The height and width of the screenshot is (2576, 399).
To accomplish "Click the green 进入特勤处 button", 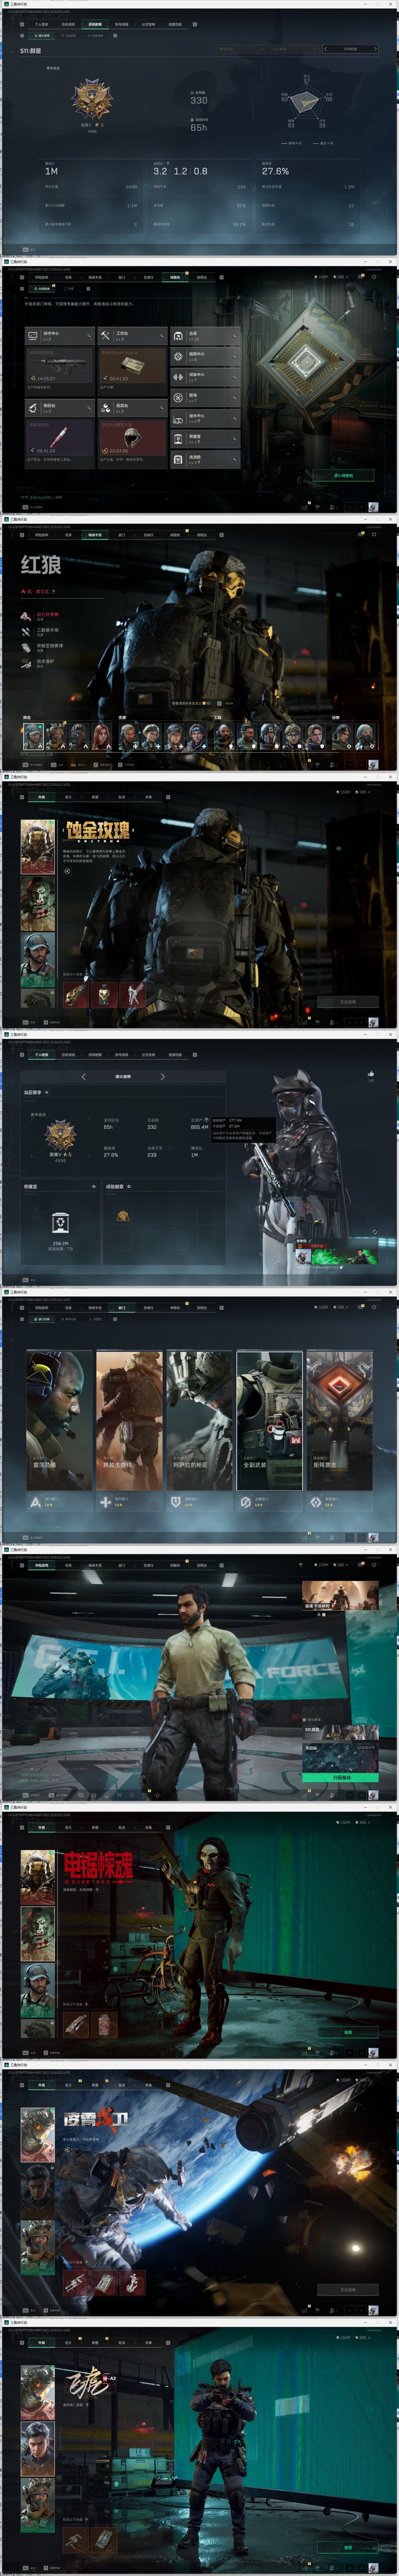I will tap(343, 476).
